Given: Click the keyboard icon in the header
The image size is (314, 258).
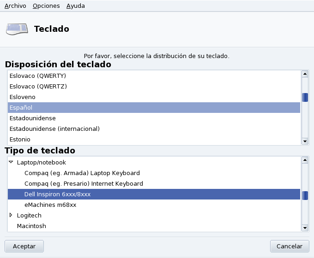Looking at the screenshot, I should 17,29.
